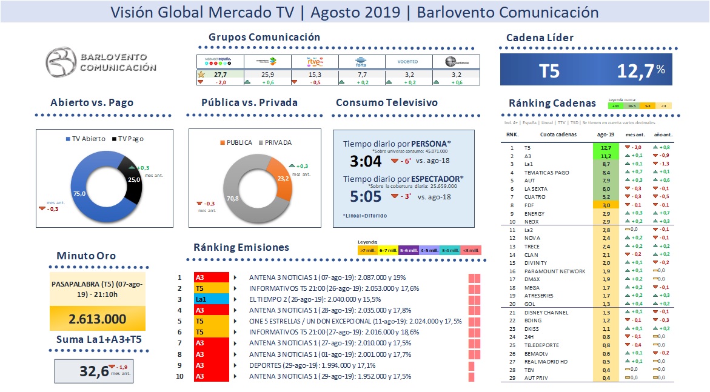Screen dimensions: 710x392
Task: Click the '4-5 mill.' legend swatch
Action: tap(429, 250)
